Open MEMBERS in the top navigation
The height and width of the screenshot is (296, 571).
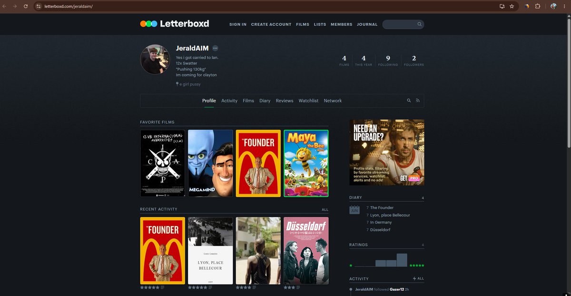[342, 24]
